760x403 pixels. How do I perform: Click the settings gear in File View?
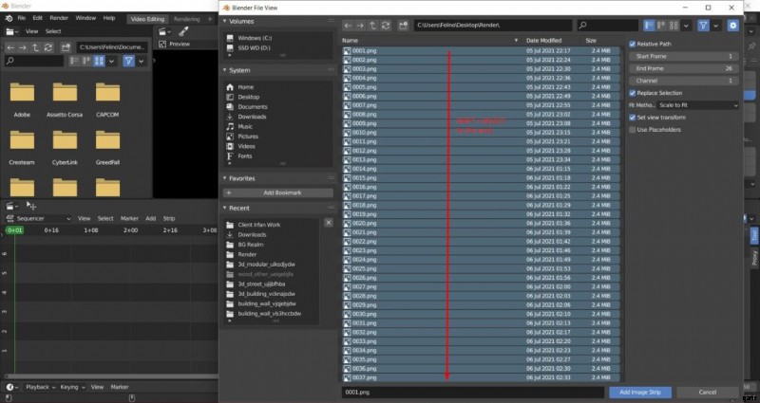(732, 26)
